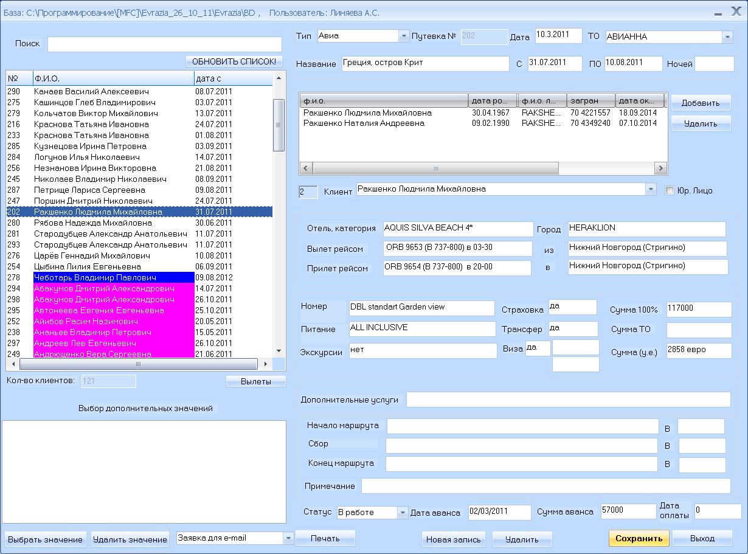Click the tourist table horizontal scrollbar right arrow

[660, 168]
